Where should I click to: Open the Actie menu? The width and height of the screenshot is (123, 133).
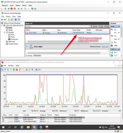click(x=11, y=5)
